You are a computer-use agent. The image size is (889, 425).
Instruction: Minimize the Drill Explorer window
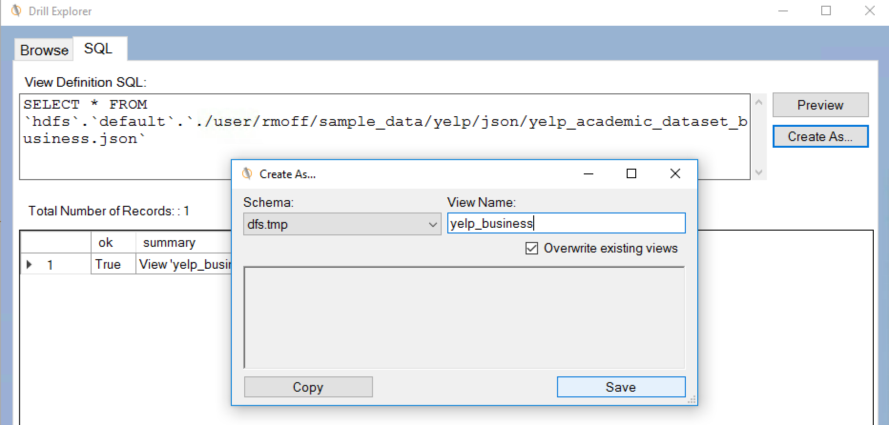[x=783, y=11]
